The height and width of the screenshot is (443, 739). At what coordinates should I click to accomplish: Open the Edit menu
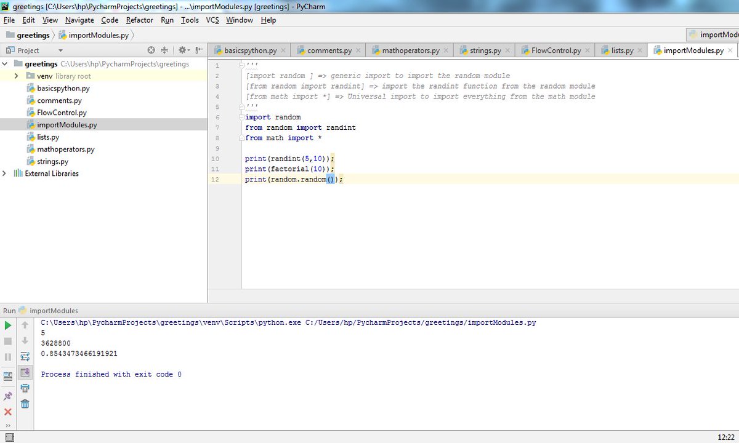28,20
